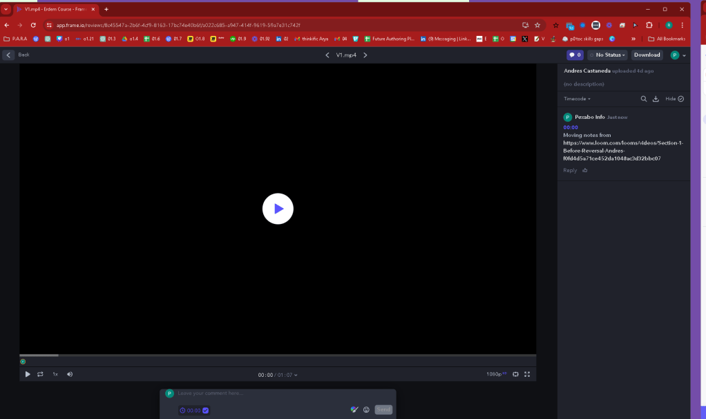The width and height of the screenshot is (706, 419).
Task: Open the drawing annotation color tool
Action: tap(354, 409)
